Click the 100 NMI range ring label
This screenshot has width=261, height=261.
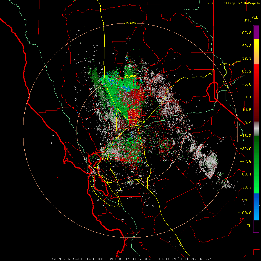click(130, 23)
